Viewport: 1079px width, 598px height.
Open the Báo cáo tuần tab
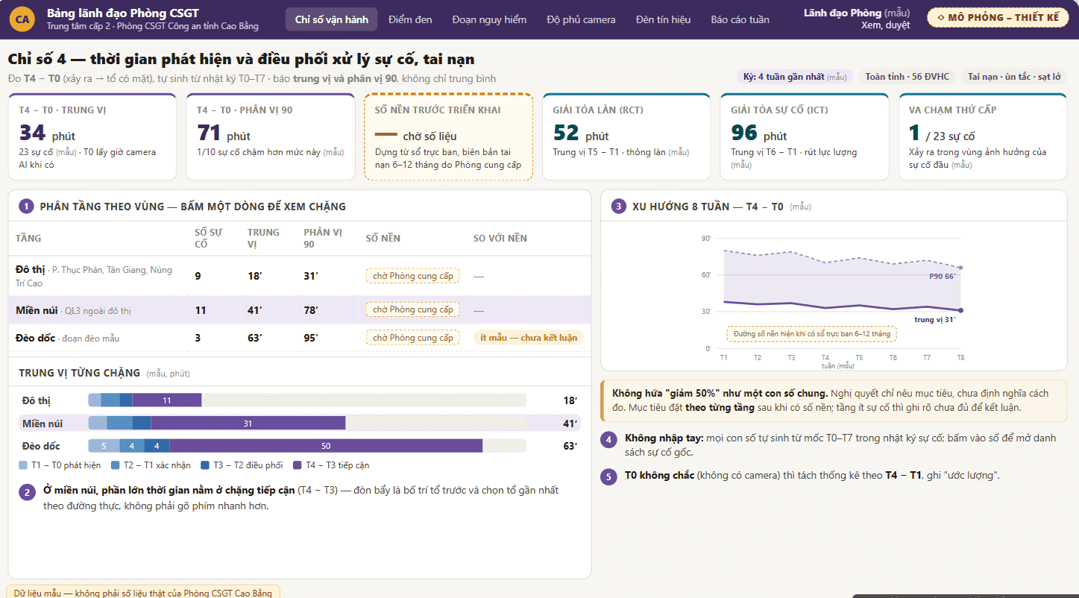pos(740,19)
